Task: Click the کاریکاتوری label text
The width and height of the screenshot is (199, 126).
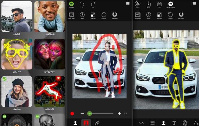Action: coord(50,34)
